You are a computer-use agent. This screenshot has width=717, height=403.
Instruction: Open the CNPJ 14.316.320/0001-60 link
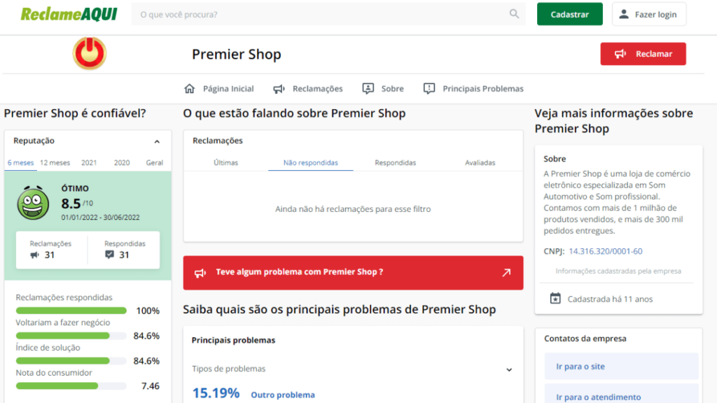pyautogui.click(x=604, y=252)
